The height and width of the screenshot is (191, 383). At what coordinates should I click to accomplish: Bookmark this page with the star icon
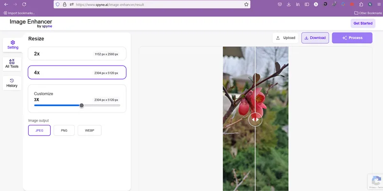[x=246, y=4]
